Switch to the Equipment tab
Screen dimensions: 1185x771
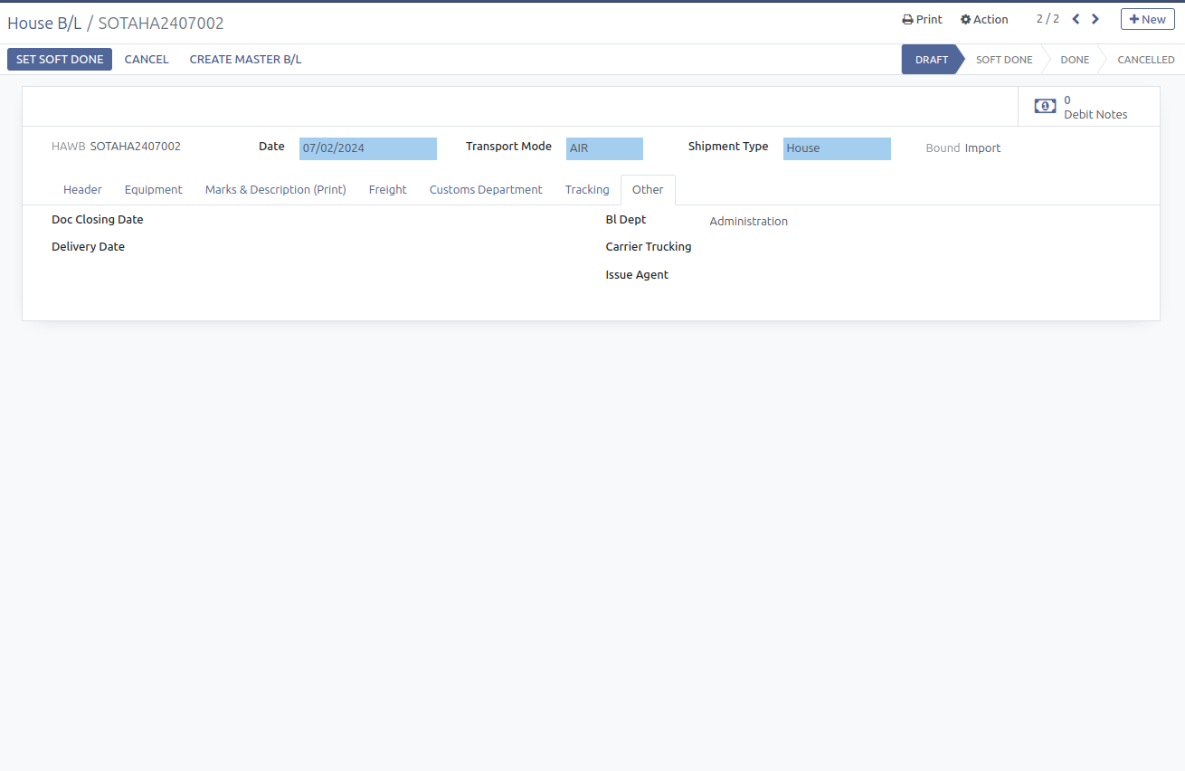coord(154,190)
